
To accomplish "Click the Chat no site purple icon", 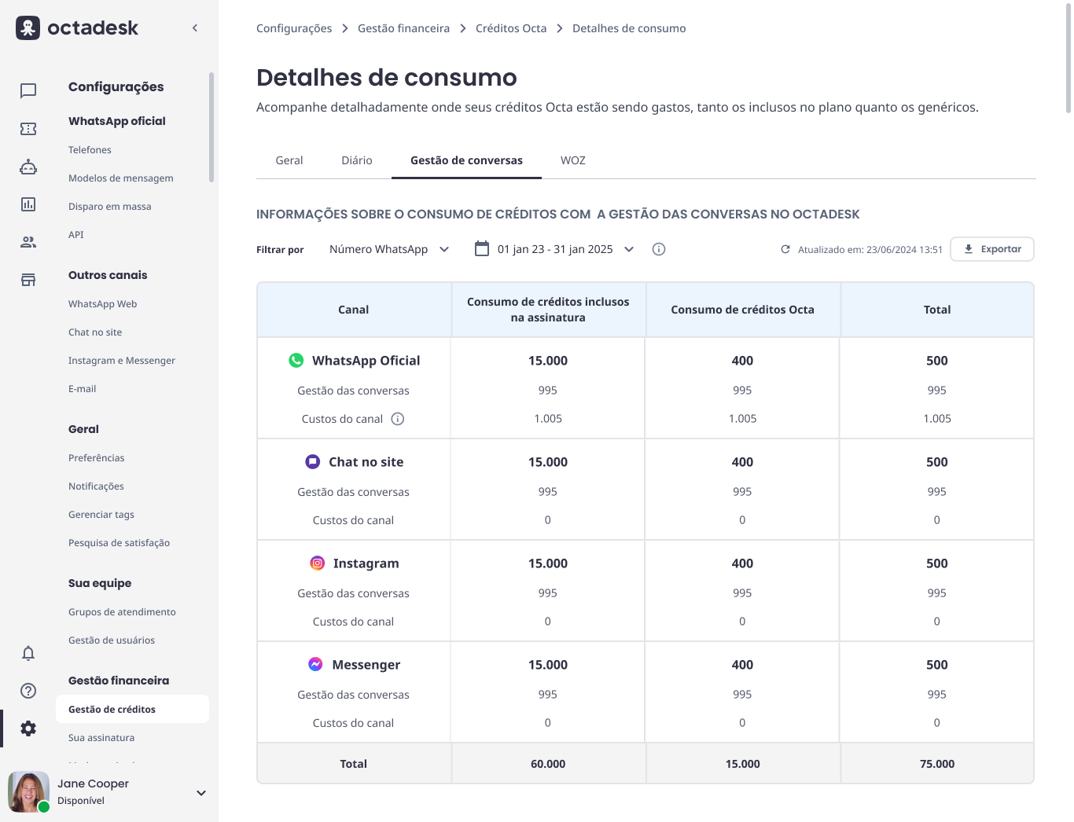I will (x=313, y=462).
